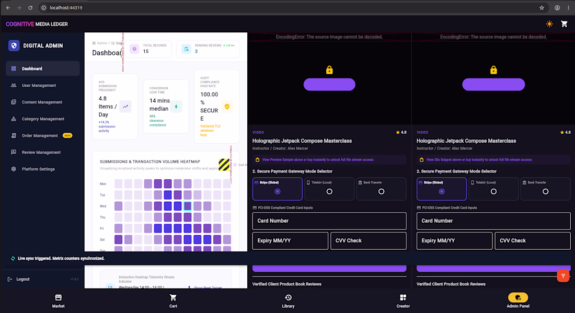Click the lock icon in the 30s Snippet card
This screenshot has height=313, width=575.
493,70
